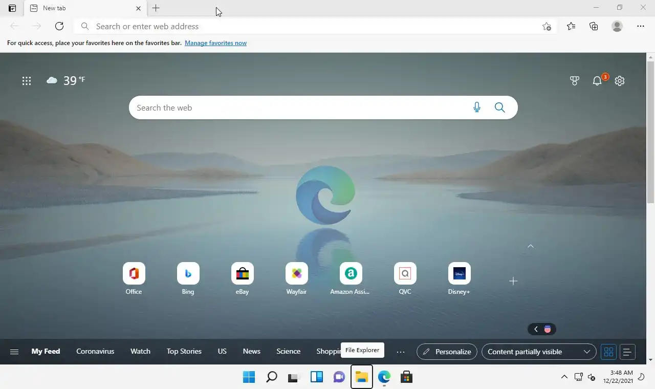The width and height of the screenshot is (655, 389).
Task: Open Task View on taskbar
Action: pyautogui.click(x=293, y=377)
